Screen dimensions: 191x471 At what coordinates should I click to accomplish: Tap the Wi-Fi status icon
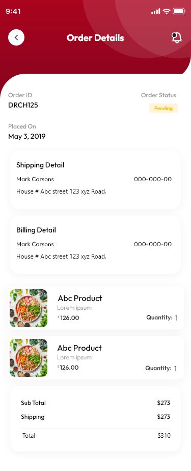(x=167, y=11)
